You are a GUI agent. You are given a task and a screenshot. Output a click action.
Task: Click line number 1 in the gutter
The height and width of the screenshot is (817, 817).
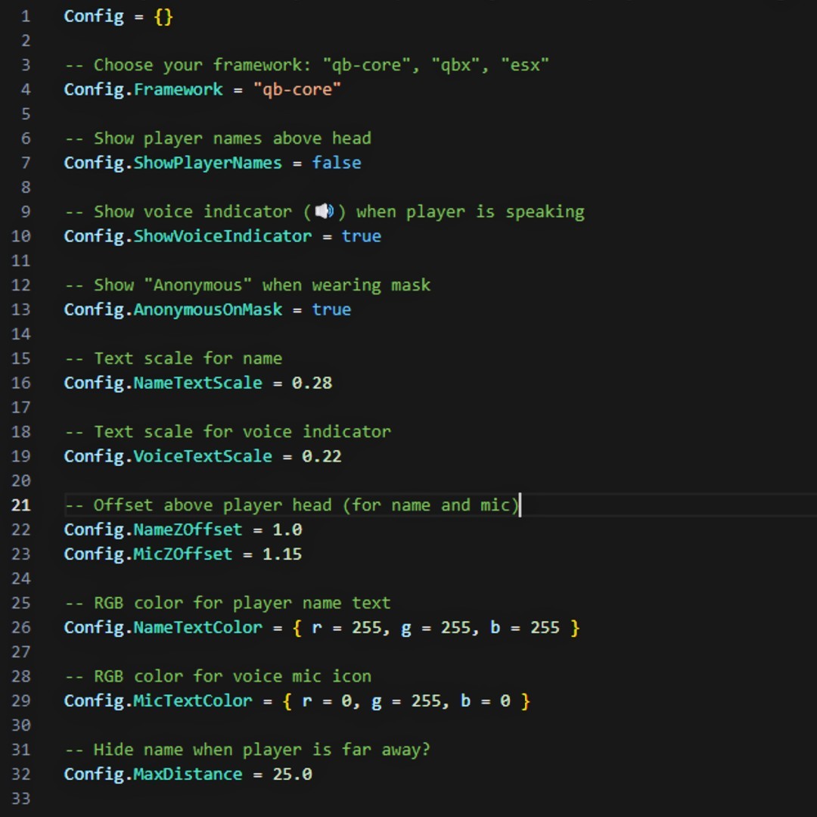[26, 16]
